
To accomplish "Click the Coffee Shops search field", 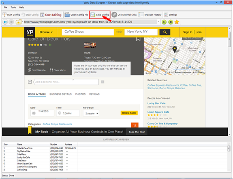I will (x=88, y=32).
